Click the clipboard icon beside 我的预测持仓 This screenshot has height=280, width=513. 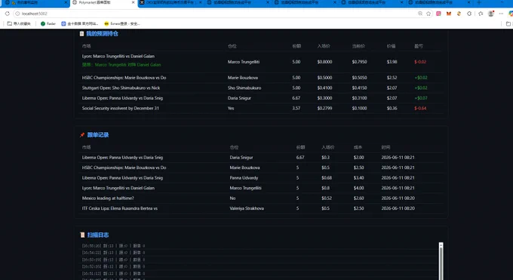tap(81, 33)
